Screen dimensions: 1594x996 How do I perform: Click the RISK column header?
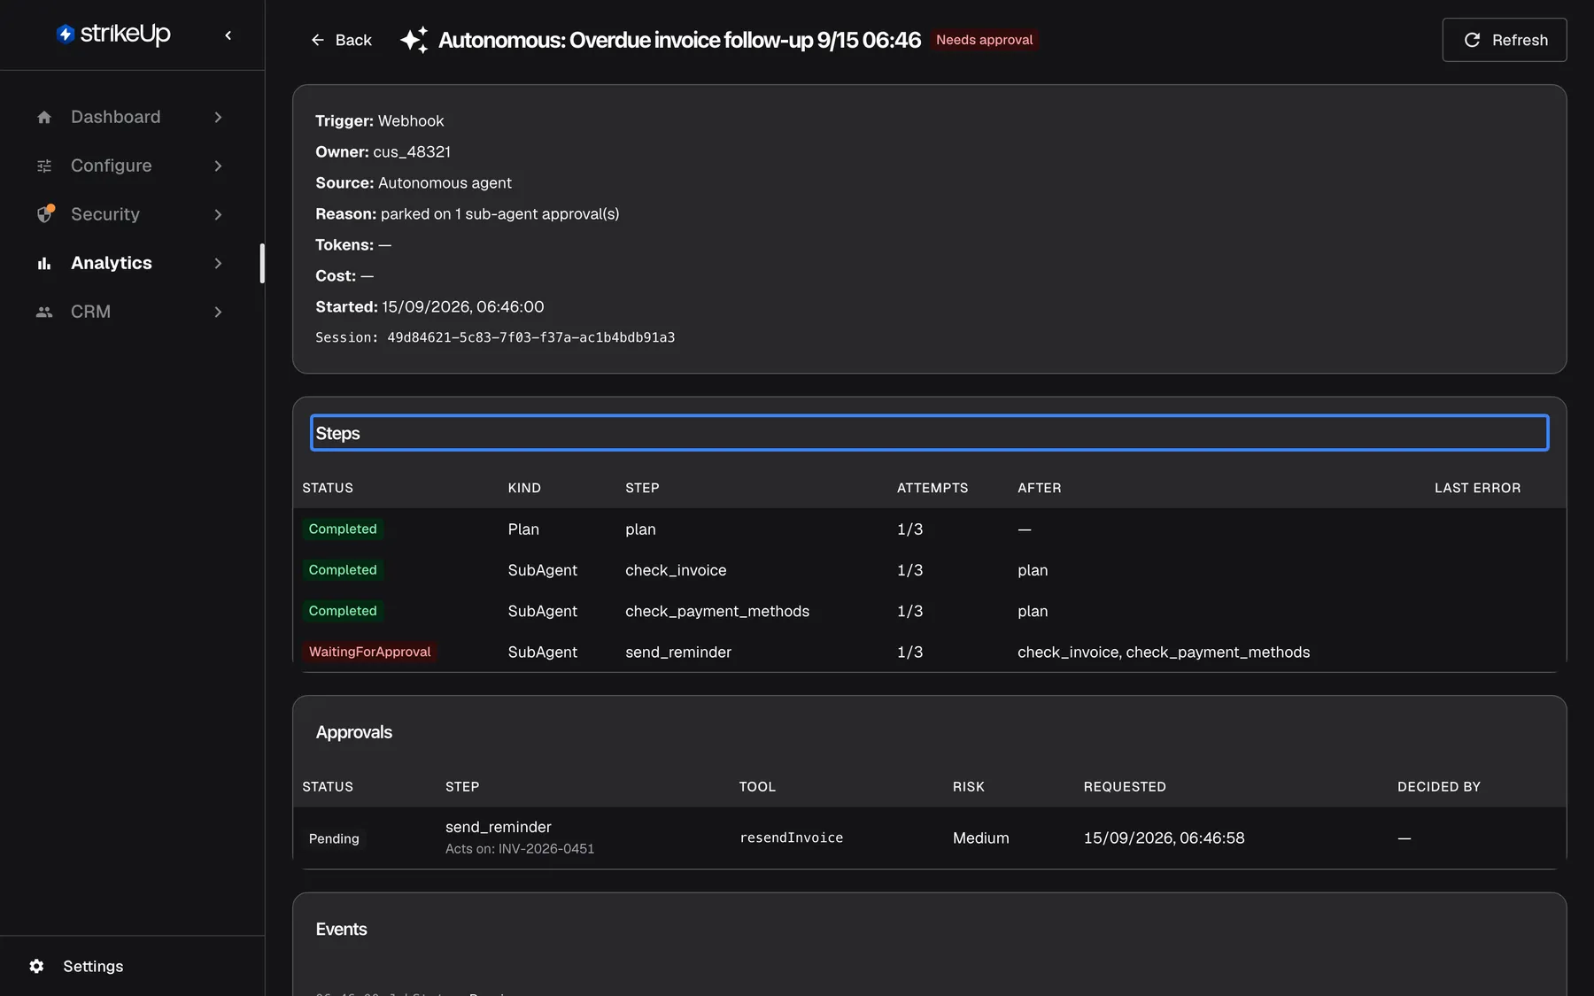(x=968, y=786)
